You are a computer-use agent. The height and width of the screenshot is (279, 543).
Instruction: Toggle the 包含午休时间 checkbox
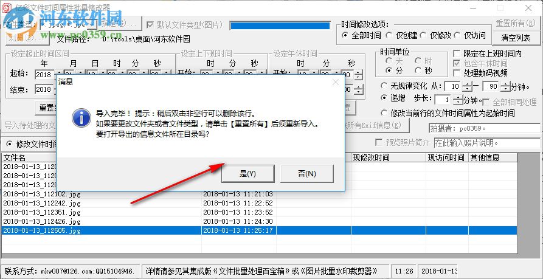tap(480, 63)
